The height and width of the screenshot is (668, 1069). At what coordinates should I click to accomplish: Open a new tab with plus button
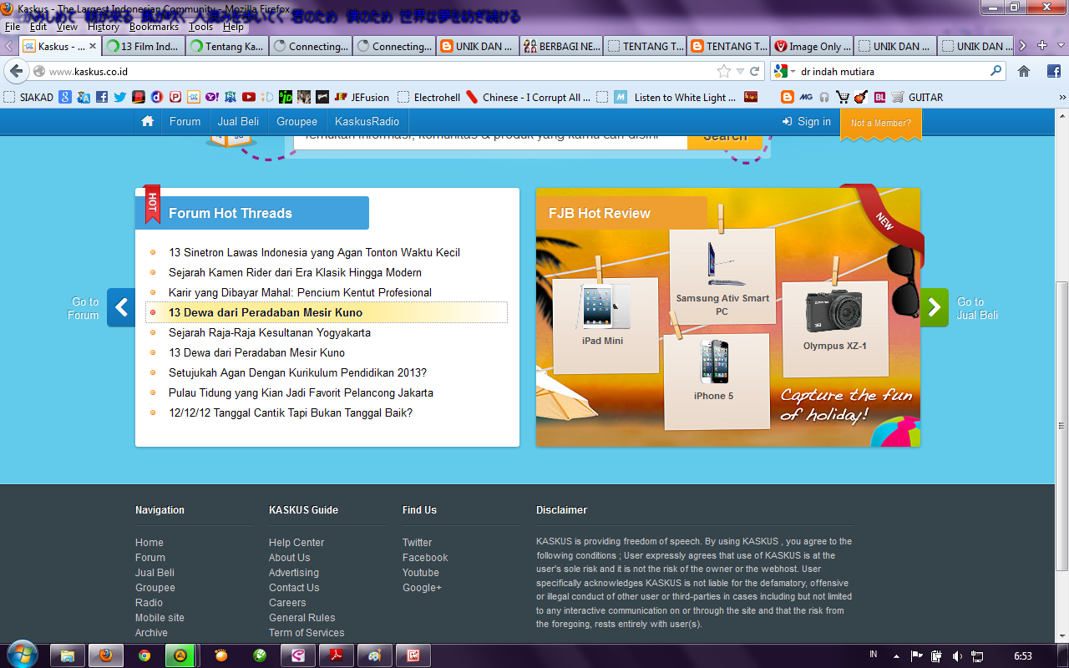(x=1041, y=46)
